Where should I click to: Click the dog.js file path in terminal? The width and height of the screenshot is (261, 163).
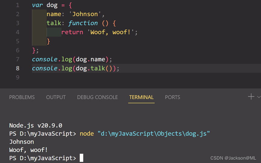pos(153,134)
